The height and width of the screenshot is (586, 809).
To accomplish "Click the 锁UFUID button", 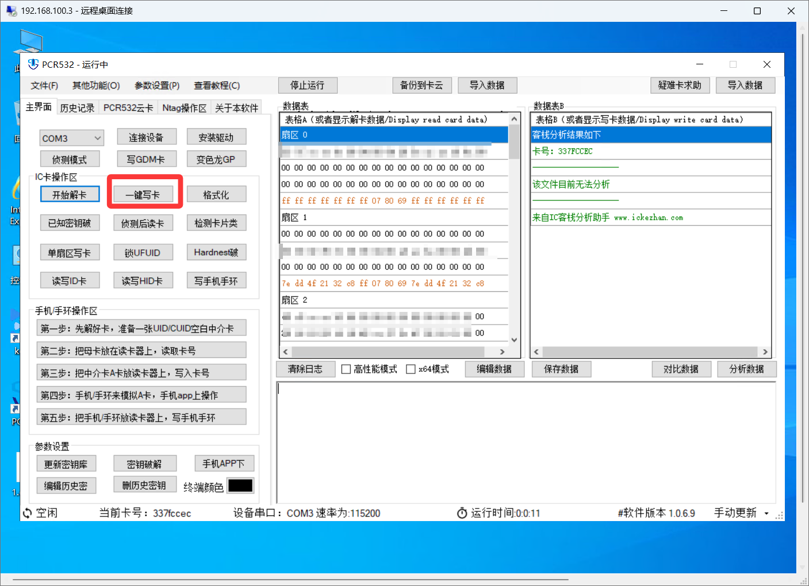I will tap(143, 252).
